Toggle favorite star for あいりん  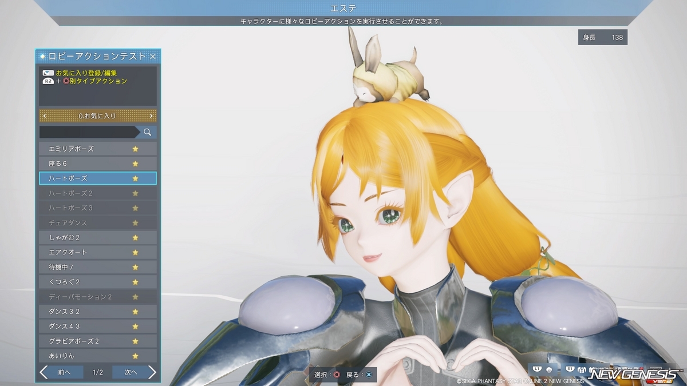pyautogui.click(x=136, y=356)
